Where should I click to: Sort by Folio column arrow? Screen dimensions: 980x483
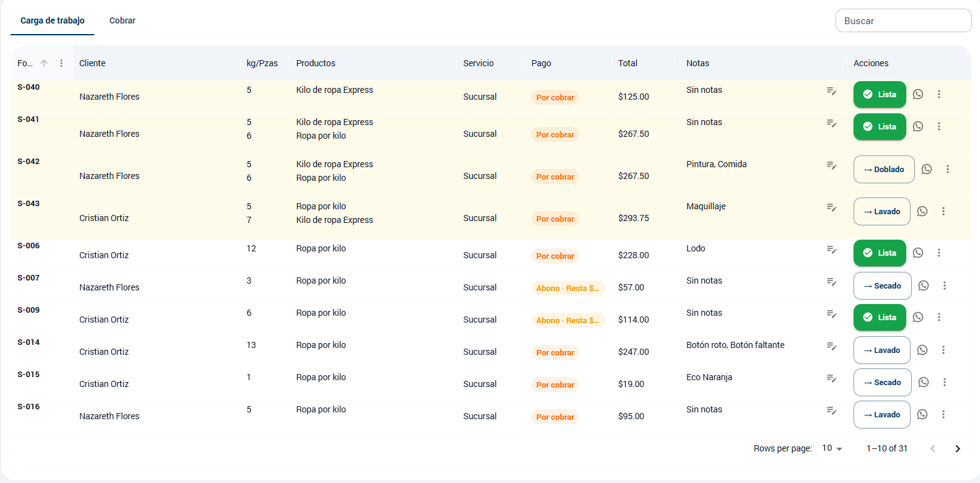coord(44,63)
